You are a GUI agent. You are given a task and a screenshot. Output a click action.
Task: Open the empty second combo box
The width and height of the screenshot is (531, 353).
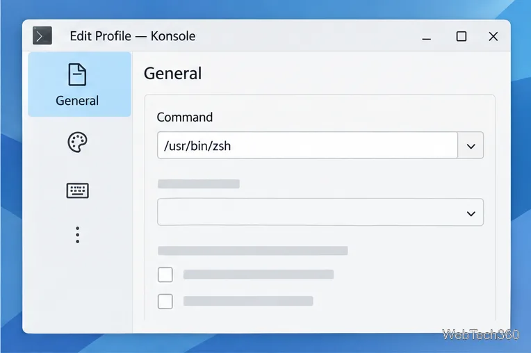click(320, 212)
